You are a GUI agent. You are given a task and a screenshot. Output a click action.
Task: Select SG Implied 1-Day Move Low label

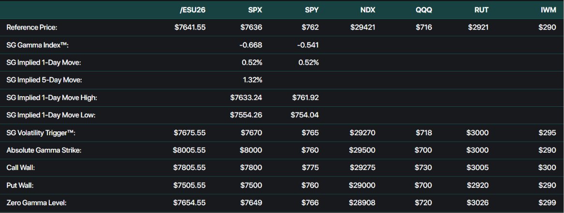pos(51,115)
